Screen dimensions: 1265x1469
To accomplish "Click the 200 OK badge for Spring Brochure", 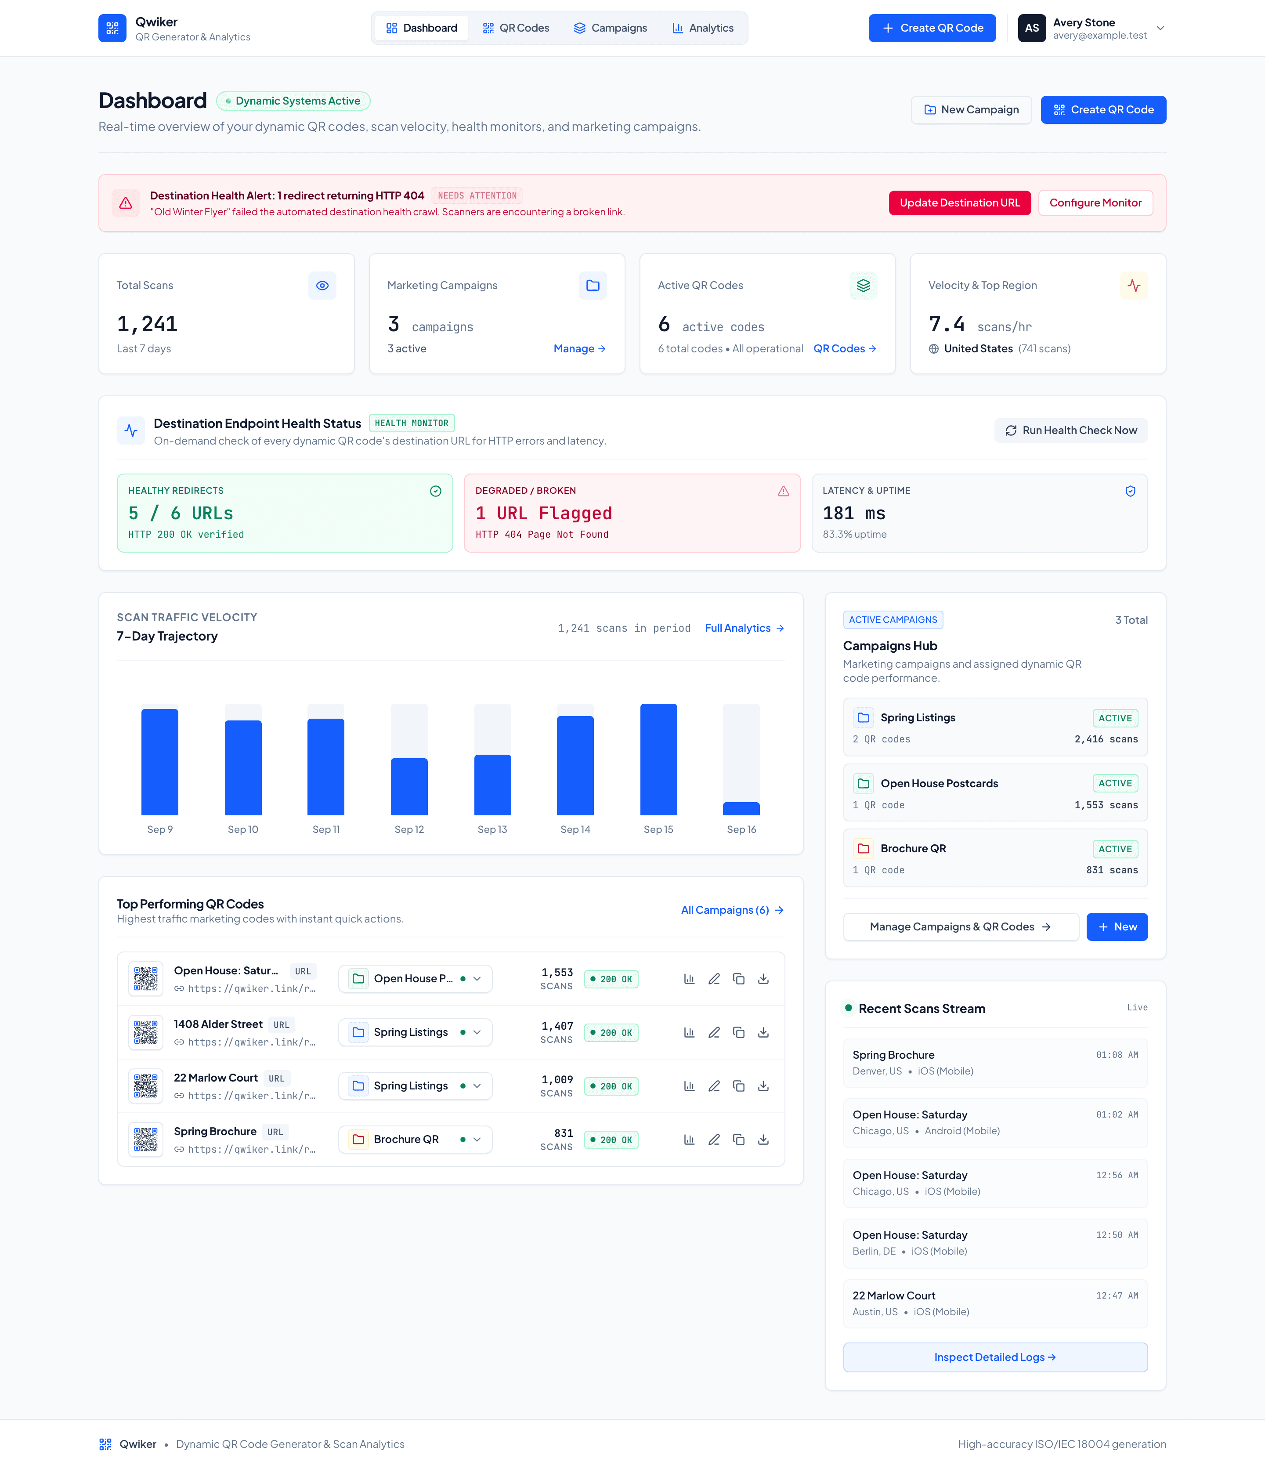I will pyautogui.click(x=611, y=1140).
